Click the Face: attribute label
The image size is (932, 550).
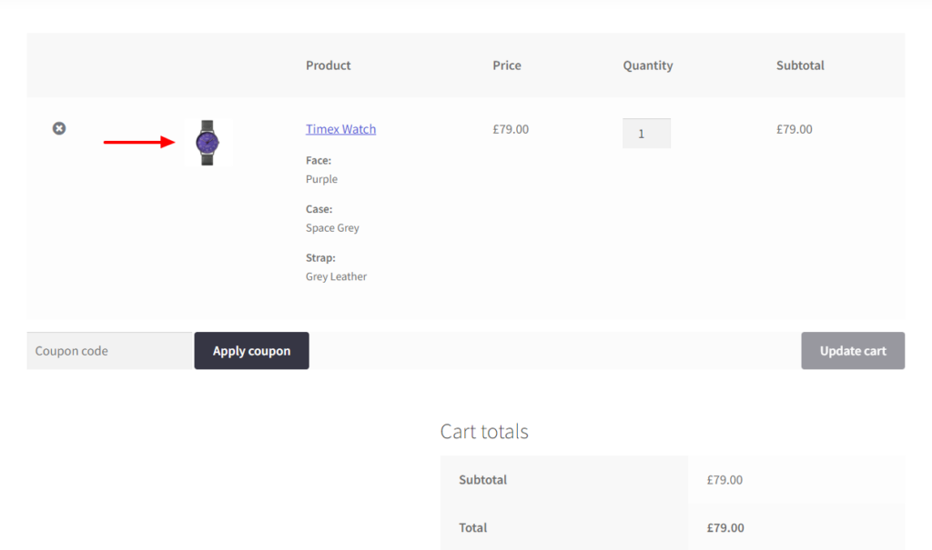pyautogui.click(x=319, y=160)
